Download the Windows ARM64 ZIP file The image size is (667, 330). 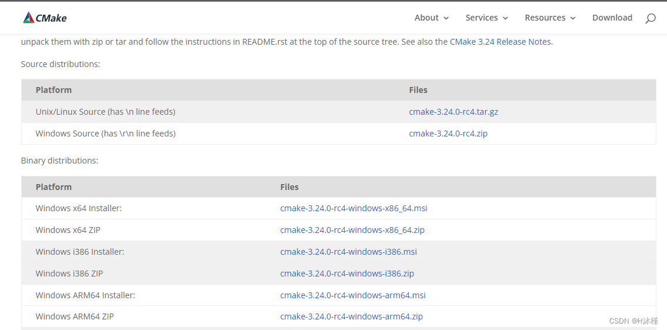(351, 316)
